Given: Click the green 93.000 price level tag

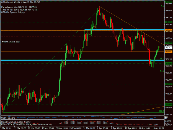Looking at the screenshot, I should tap(169, 43).
